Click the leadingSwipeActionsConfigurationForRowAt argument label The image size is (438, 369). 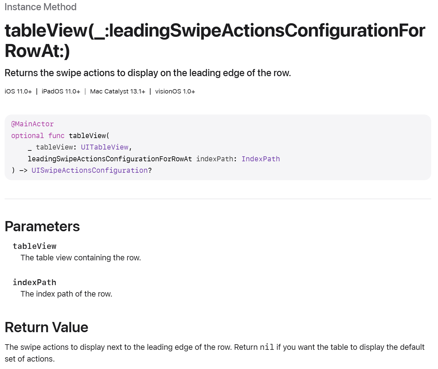[x=110, y=159]
